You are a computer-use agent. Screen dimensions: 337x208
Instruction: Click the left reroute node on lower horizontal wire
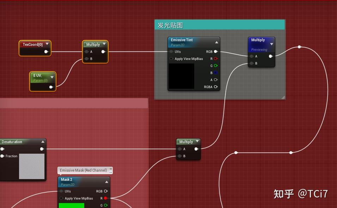pyautogui.click(x=236, y=153)
